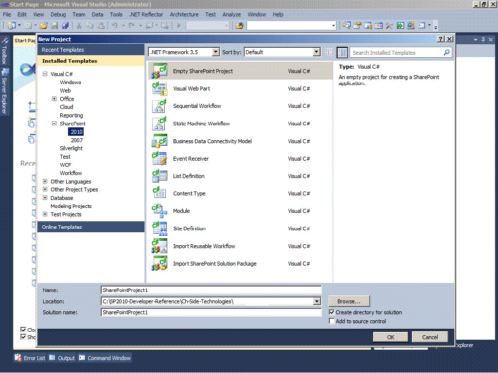The image size is (498, 373).
Task: Toggle the Close page checkbox on Start Page
Action: click(23, 330)
